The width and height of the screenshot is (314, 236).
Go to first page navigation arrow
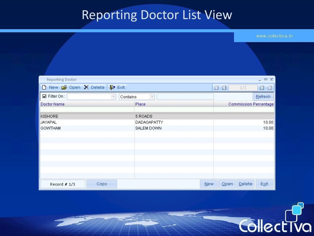(216, 88)
